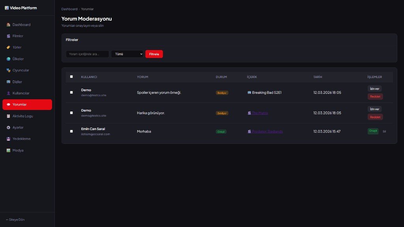The width and height of the screenshot is (404, 227).
Task: Click the Ayarlar gear icon
Action: point(9,127)
